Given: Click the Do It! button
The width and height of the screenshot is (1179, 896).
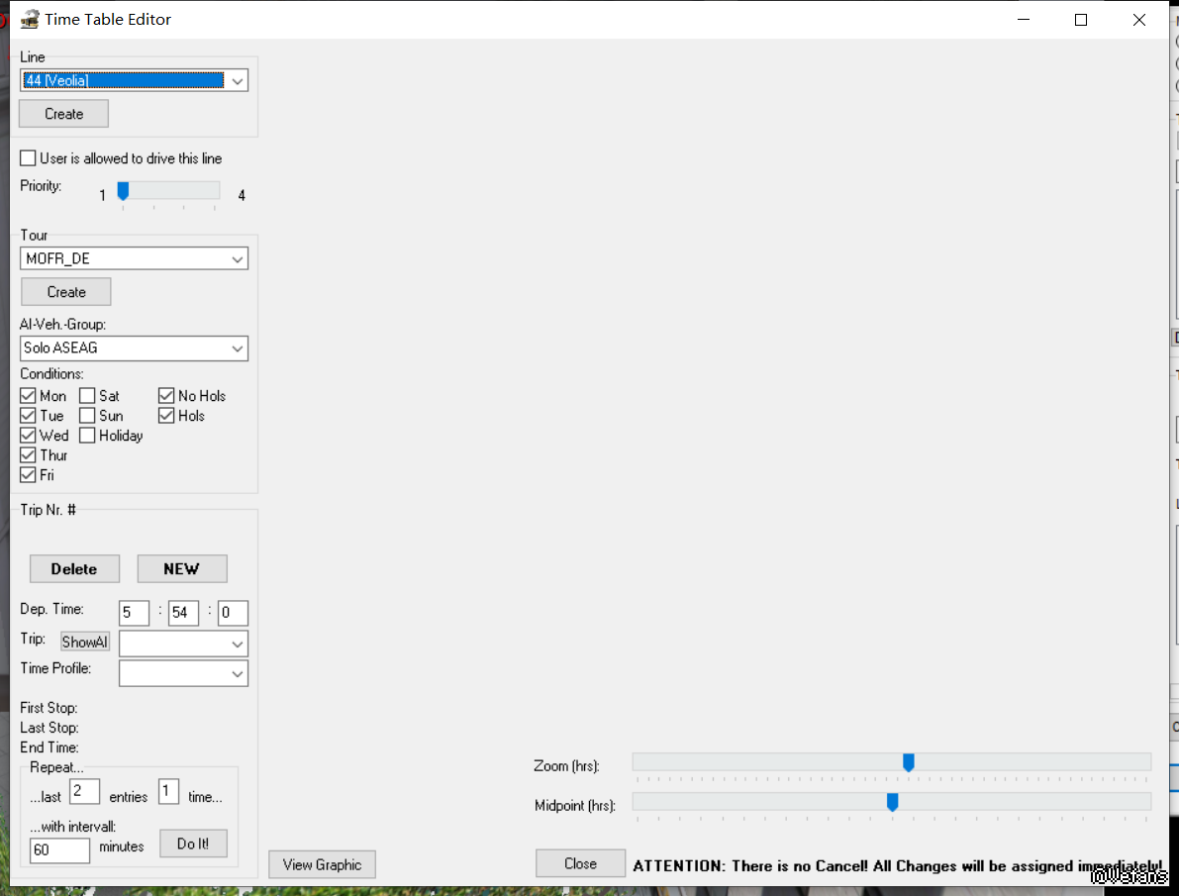Looking at the screenshot, I should [x=193, y=844].
